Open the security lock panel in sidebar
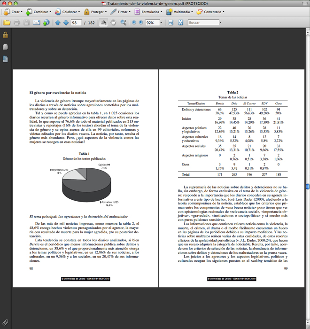The height and width of the screenshot is (329, 310). [x=5, y=35]
